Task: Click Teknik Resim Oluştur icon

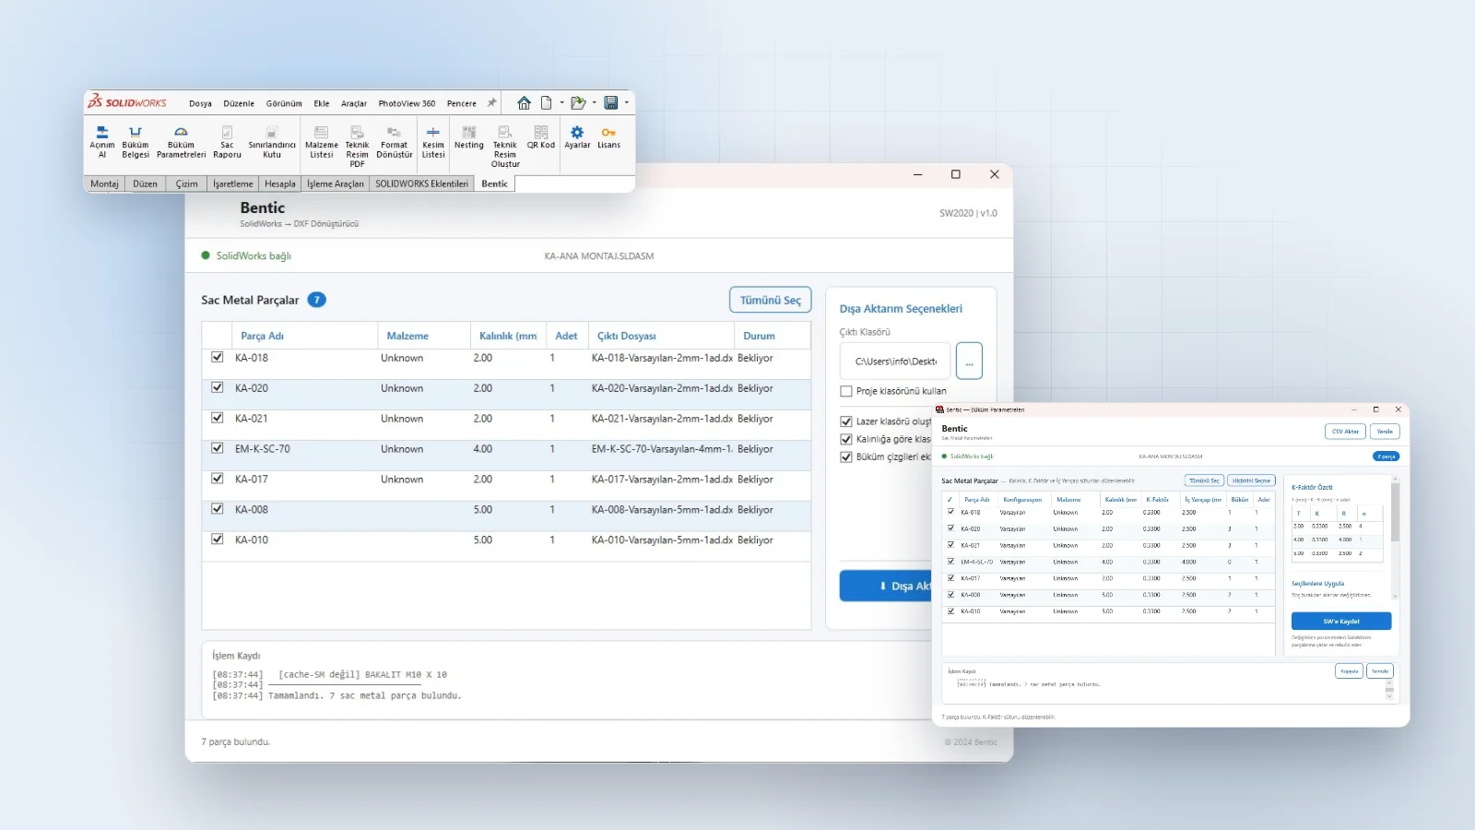Action: [x=505, y=147]
